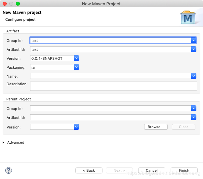
Task: Open the Artifact Version dropdown arrow
Action: pos(76,58)
